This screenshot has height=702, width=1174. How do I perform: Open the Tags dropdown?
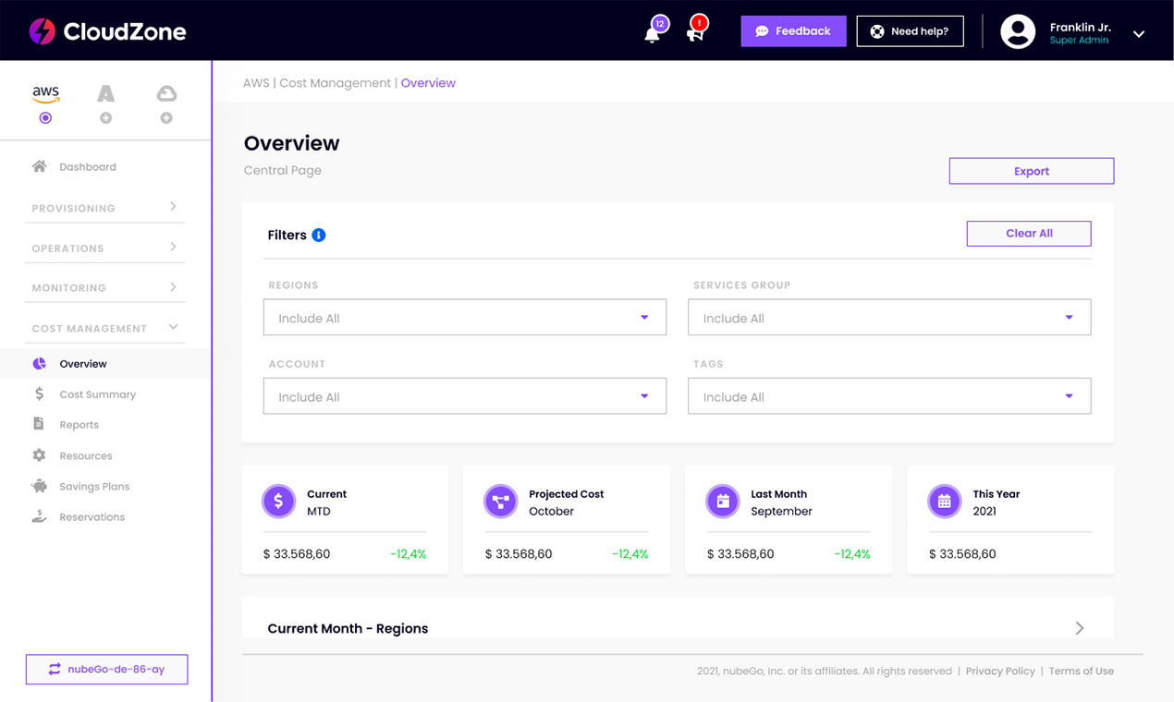pyautogui.click(x=889, y=396)
